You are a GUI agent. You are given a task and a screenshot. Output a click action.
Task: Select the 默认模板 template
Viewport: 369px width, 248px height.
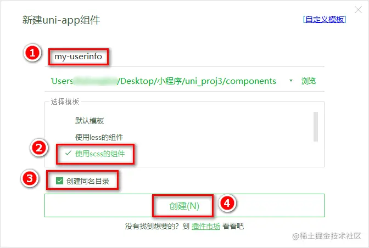click(x=90, y=121)
